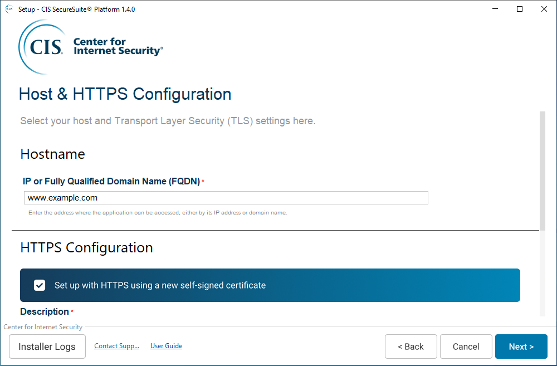The image size is (557, 366).
Task: Click the HTTPS Configuration section heading
Action: (86, 248)
